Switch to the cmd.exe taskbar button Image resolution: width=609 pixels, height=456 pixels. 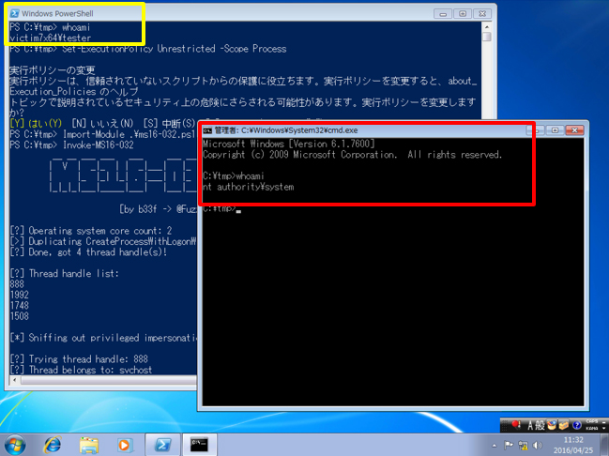coord(199,445)
